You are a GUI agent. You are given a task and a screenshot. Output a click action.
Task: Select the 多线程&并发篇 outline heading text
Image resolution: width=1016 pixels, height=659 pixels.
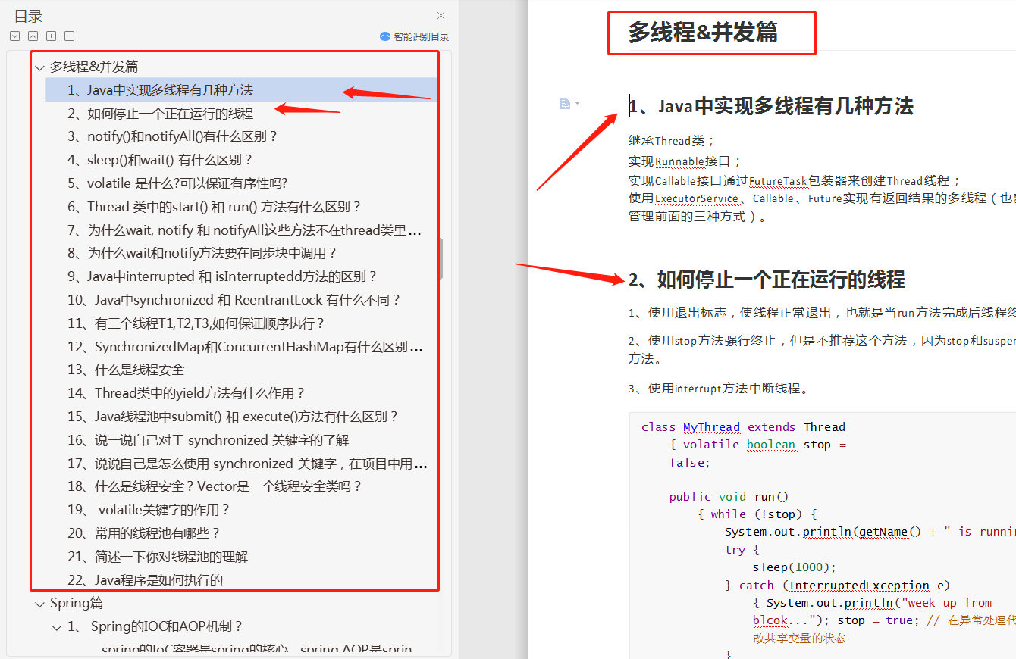(x=94, y=67)
